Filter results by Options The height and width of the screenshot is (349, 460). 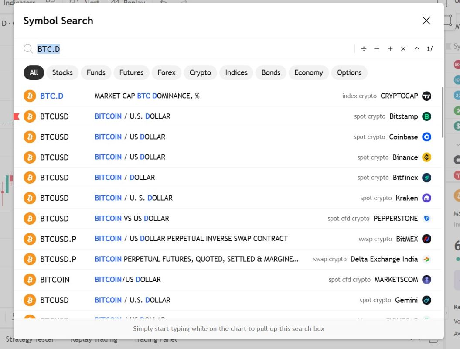[x=349, y=72]
